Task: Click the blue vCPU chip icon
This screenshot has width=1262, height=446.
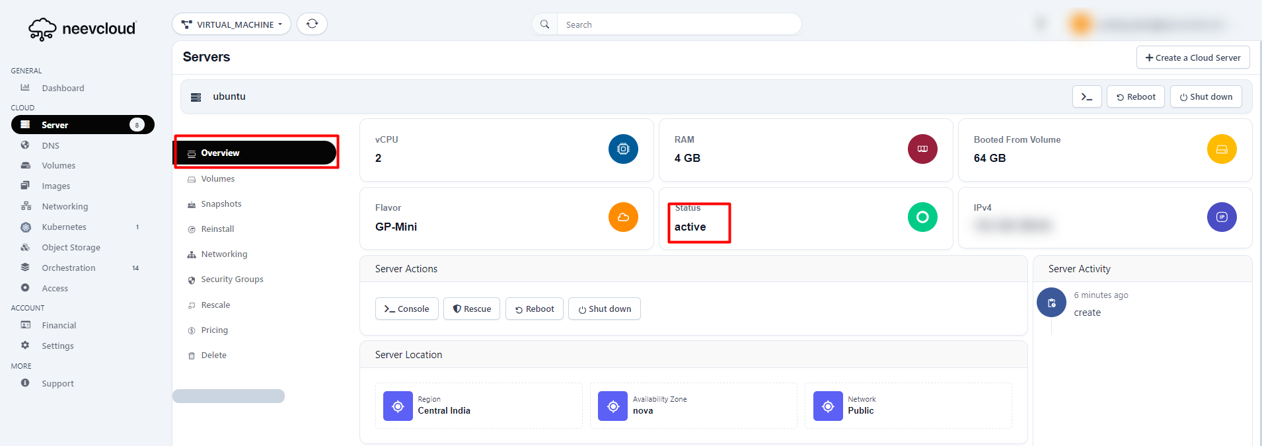Action: (x=623, y=149)
